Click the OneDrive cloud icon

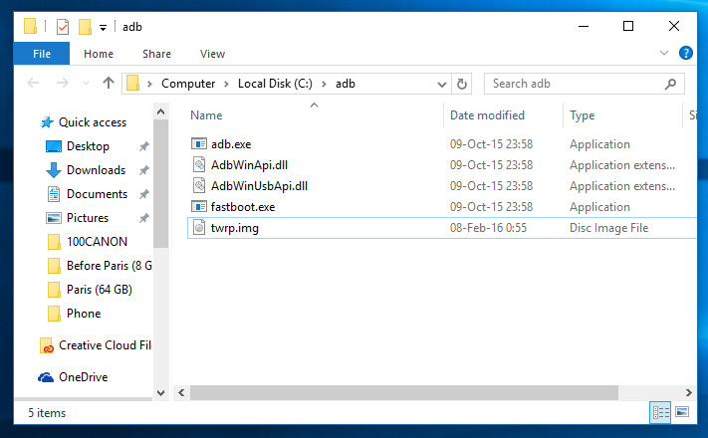point(46,377)
